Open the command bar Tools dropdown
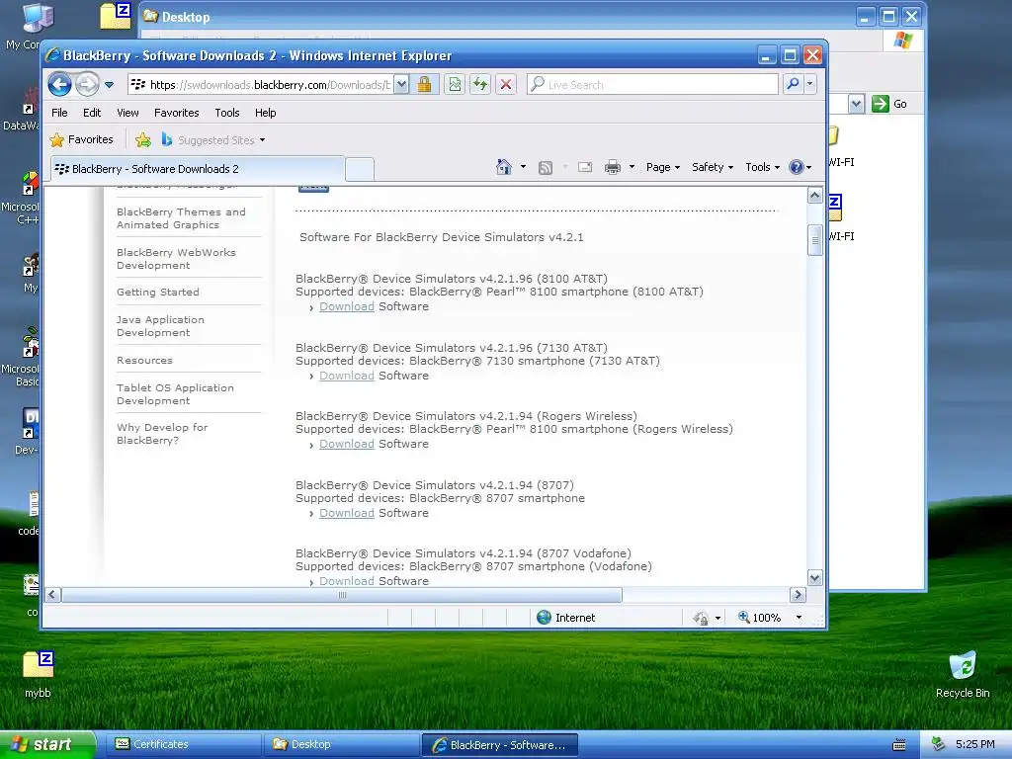The height and width of the screenshot is (759, 1012). (x=762, y=167)
